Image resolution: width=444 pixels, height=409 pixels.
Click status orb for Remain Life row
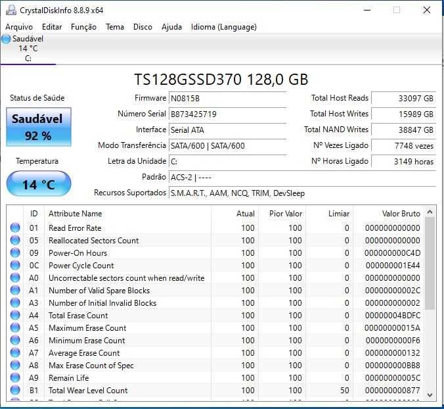tap(15, 377)
